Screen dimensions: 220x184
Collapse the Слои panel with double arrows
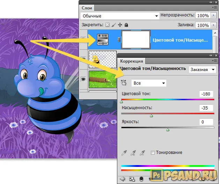(211, 2)
